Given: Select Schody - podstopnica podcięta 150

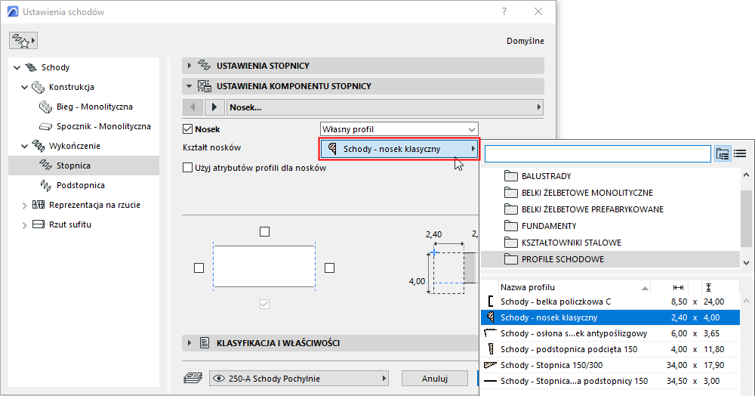Looking at the screenshot, I should point(611,349).
